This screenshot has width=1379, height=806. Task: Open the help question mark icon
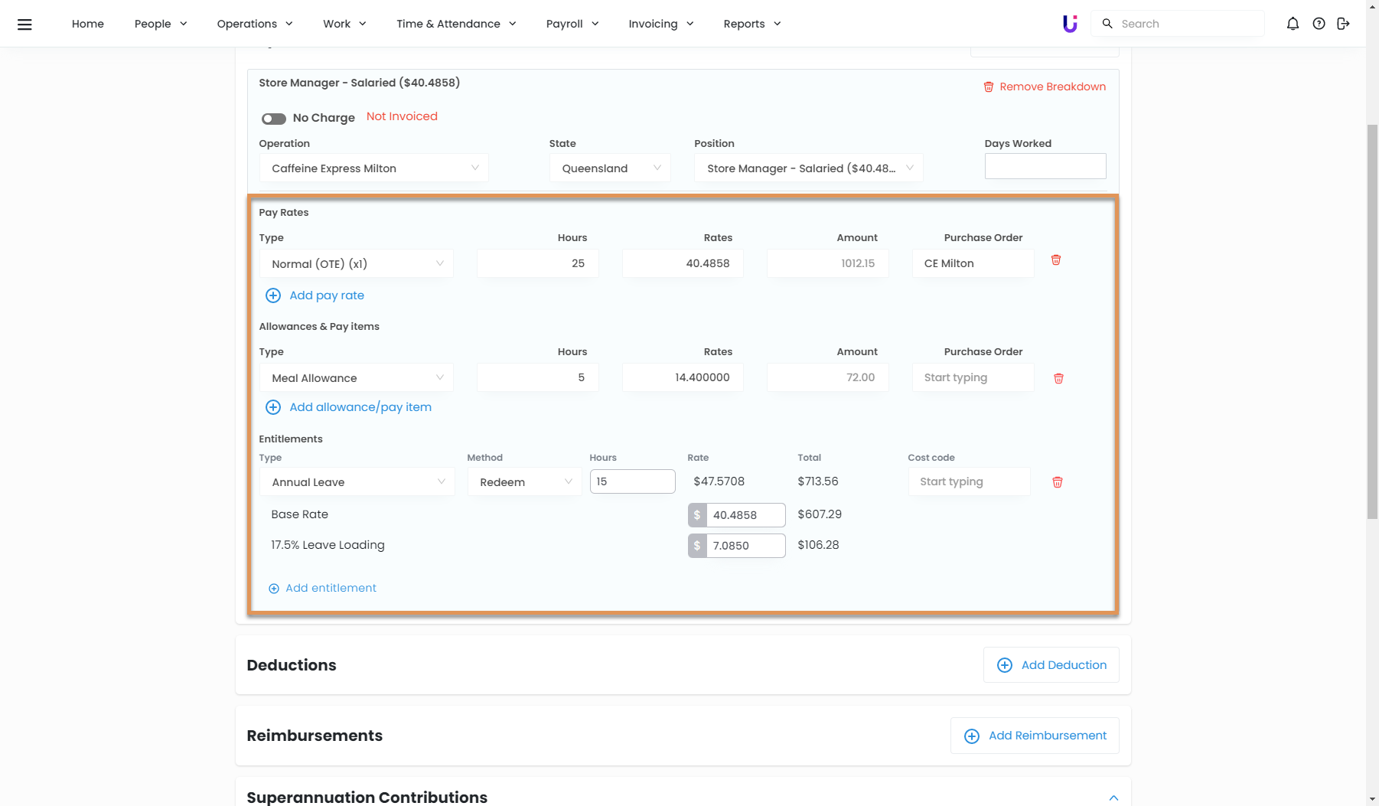[x=1319, y=24]
